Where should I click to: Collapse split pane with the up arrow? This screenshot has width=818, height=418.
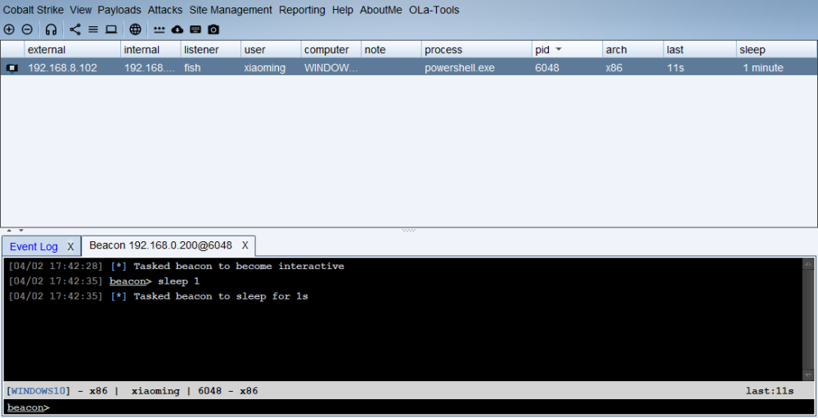pos(9,230)
